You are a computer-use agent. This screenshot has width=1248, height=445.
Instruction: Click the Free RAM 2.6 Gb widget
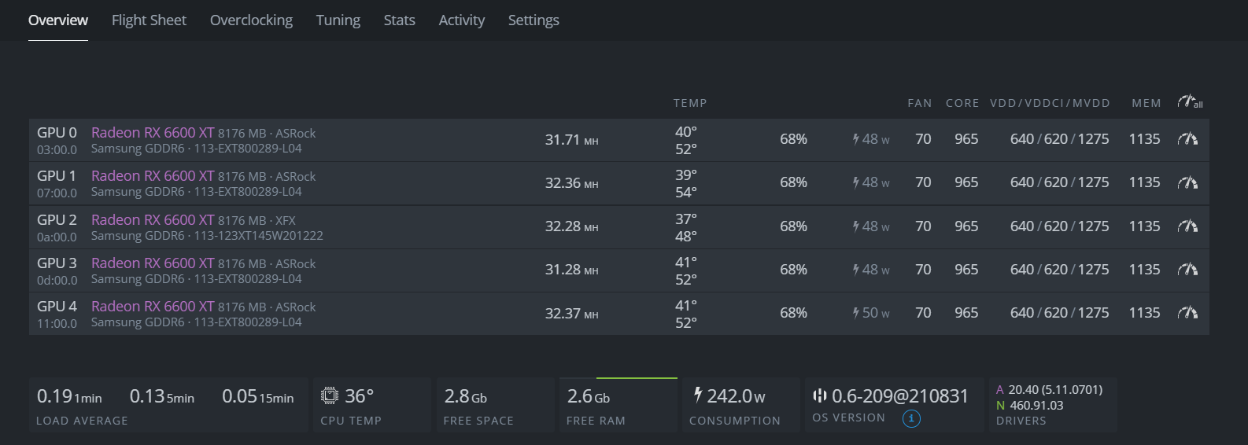[618, 406]
